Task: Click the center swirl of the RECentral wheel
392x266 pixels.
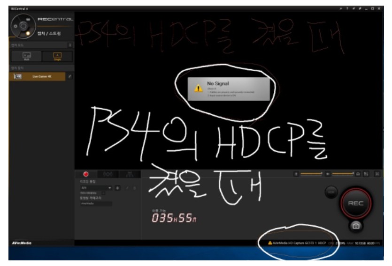Action: [23, 26]
